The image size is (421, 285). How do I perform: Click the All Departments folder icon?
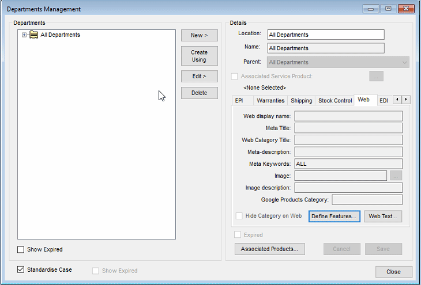pyautogui.click(x=34, y=35)
